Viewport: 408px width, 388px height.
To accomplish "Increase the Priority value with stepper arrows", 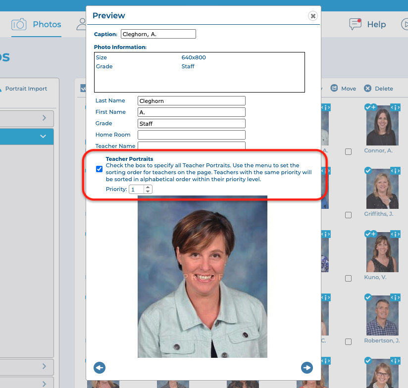I will click(148, 187).
